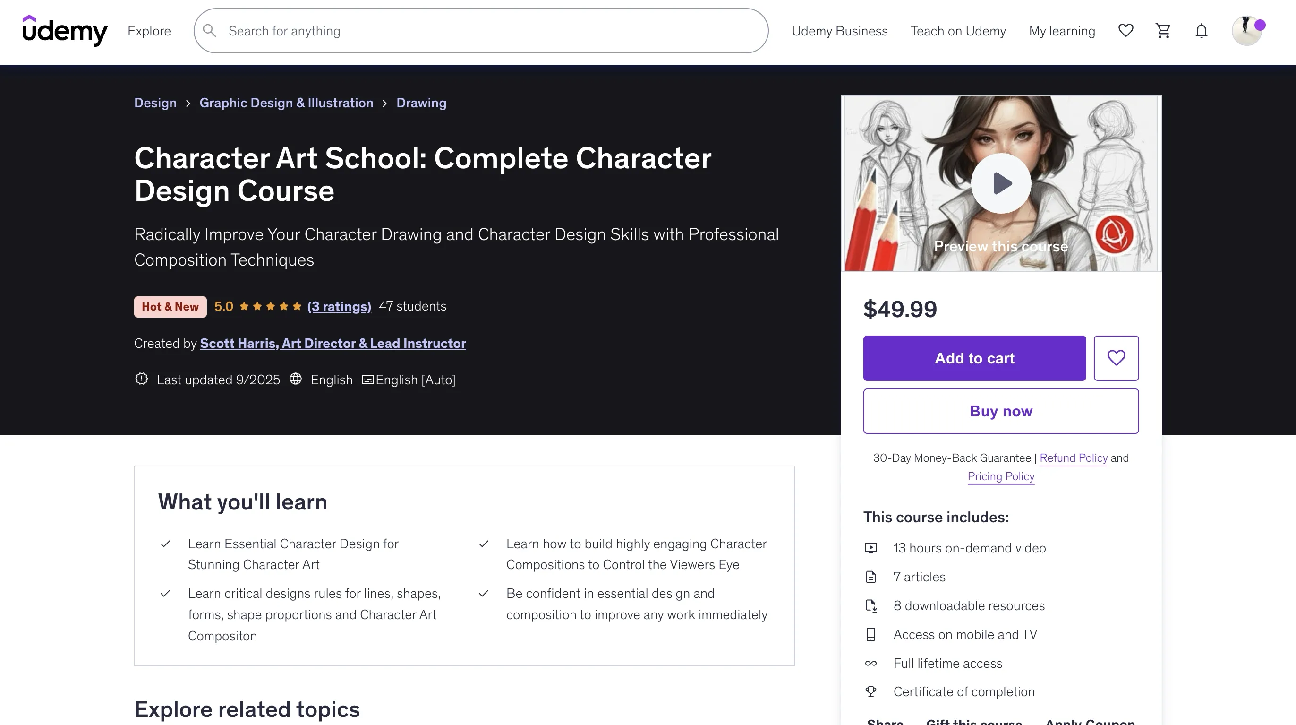The height and width of the screenshot is (725, 1296).
Task: Open the Refund Policy link
Action: 1073,457
